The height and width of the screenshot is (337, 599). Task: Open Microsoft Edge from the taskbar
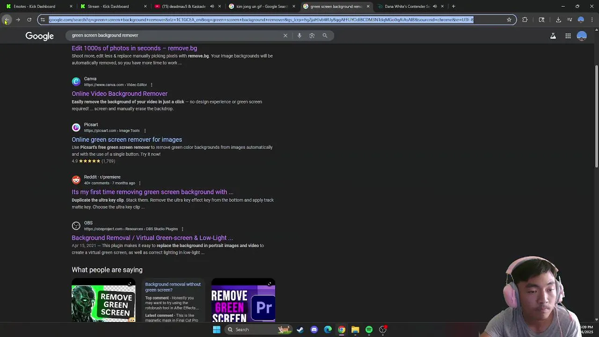click(x=328, y=330)
